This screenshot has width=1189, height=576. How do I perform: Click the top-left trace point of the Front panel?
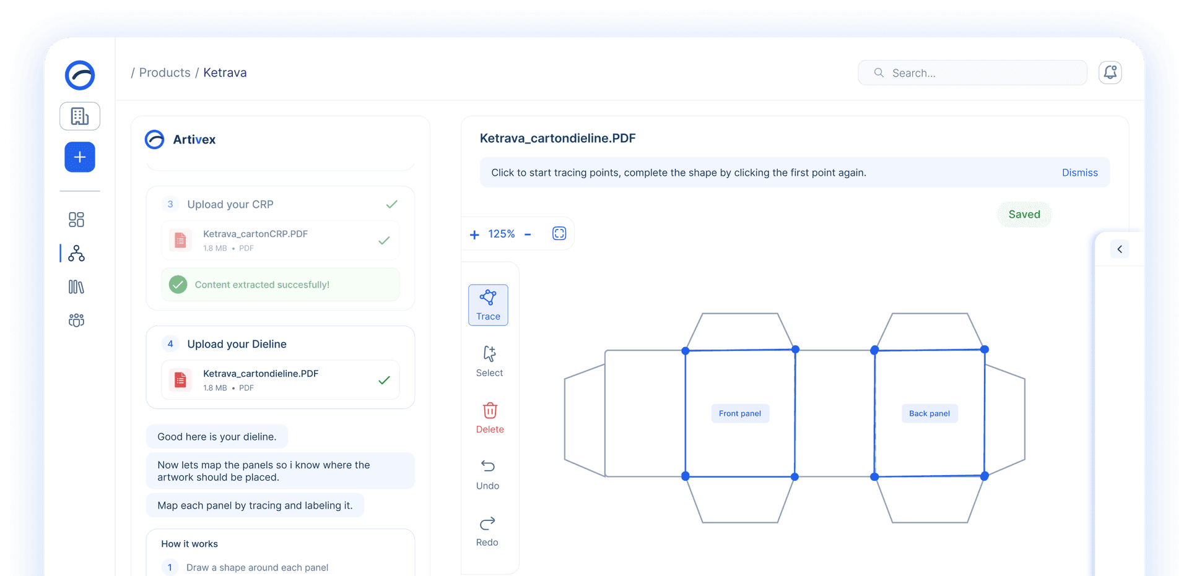[x=686, y=351]
